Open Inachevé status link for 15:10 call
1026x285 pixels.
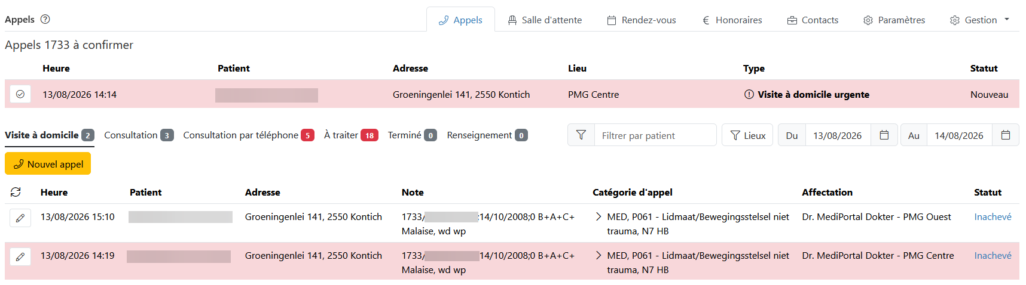pos(993,216)
